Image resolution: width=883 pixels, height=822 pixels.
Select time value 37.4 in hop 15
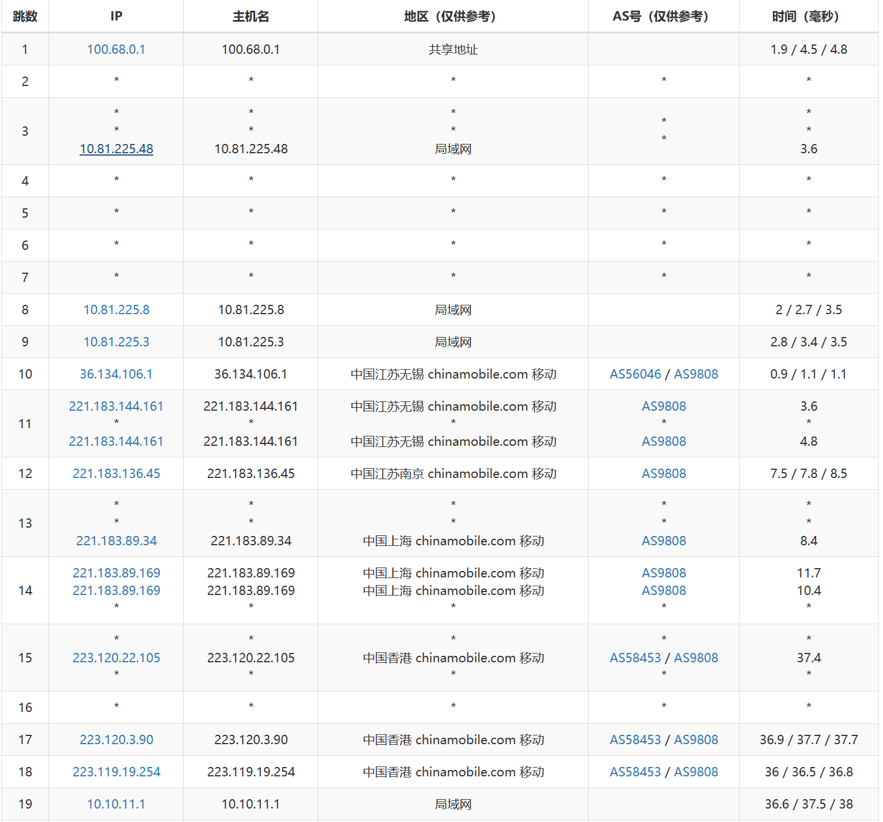pos(809,658)
